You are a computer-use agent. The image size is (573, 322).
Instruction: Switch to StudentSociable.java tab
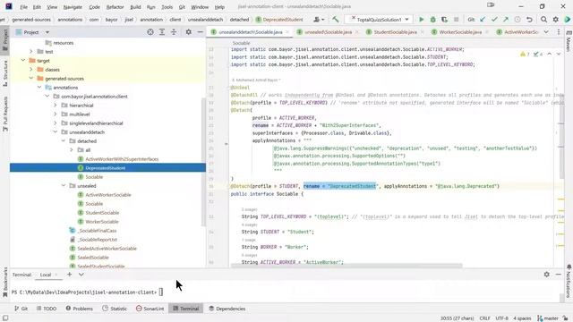pos(395,32)
